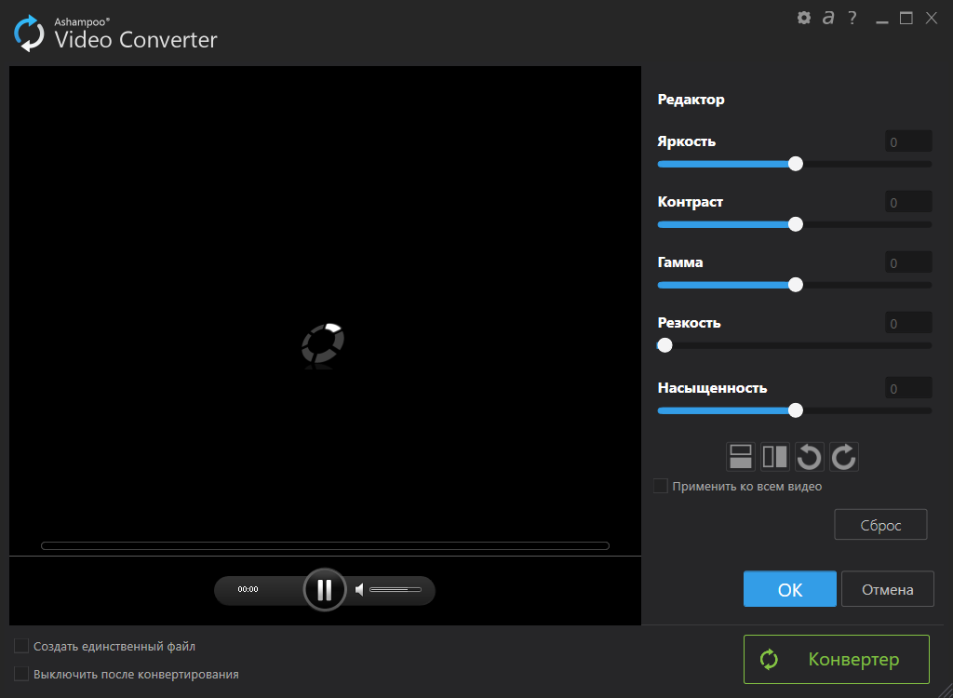Viewport: 953px width, 698px height.
Task: Open help via the question mark icon
Action: [x=852, y=17]
